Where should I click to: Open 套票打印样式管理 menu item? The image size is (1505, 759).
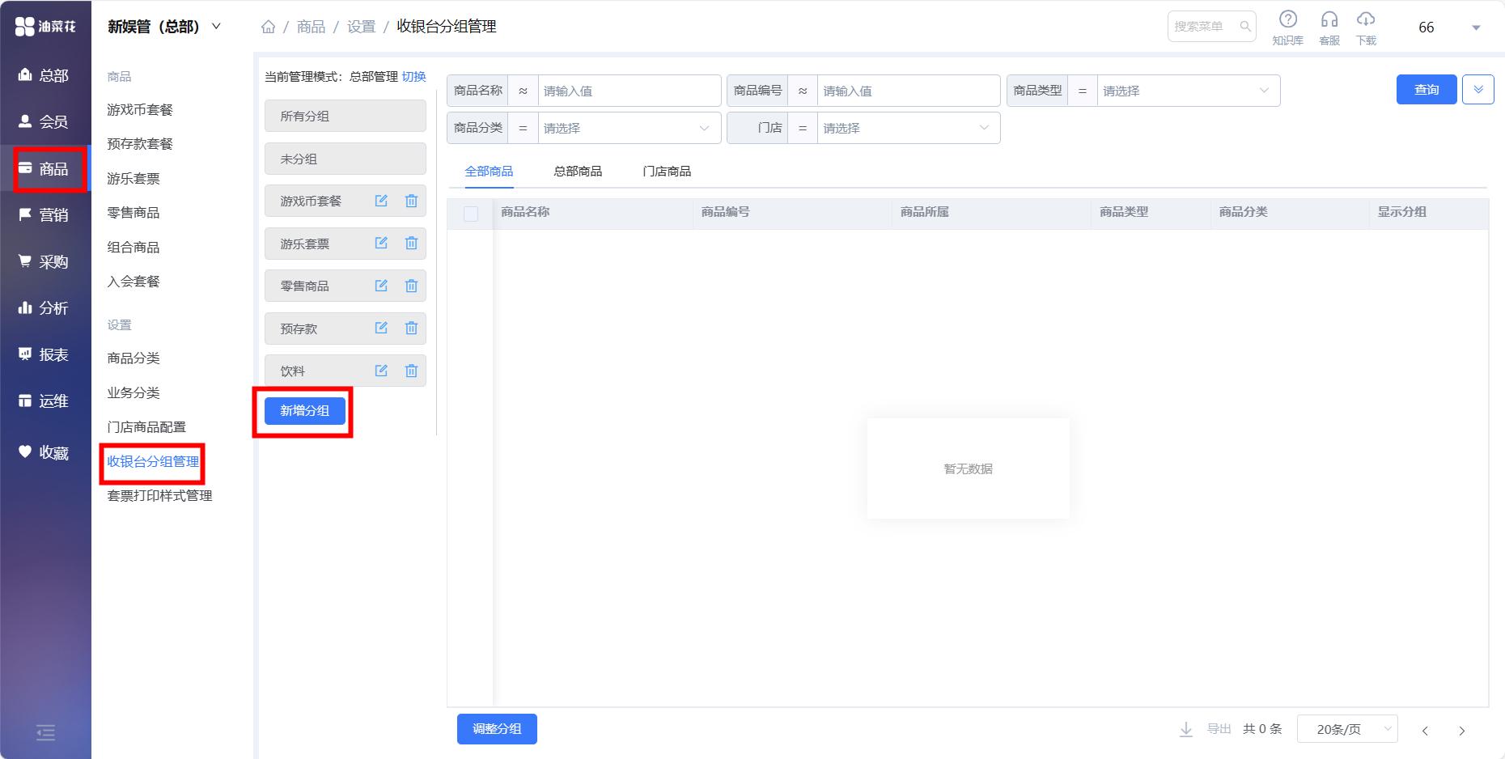(159, 495)
